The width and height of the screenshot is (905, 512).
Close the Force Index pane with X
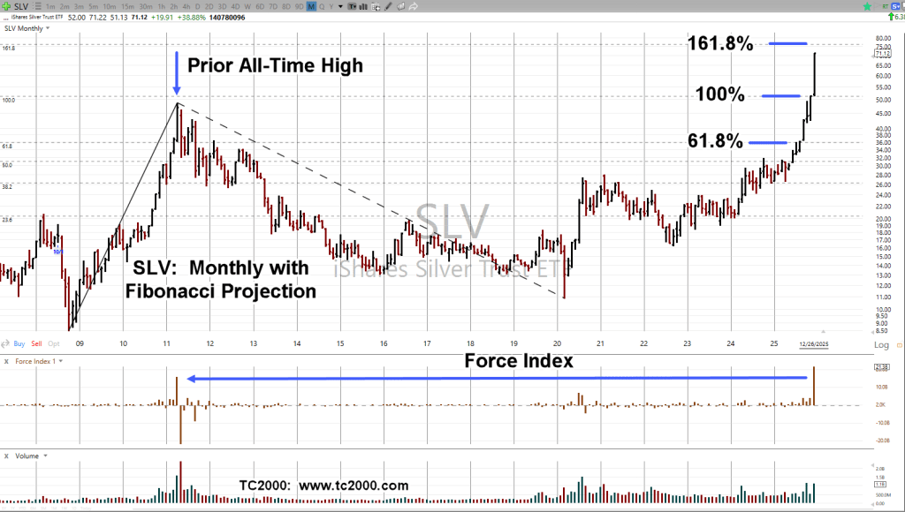pos(6,361)
